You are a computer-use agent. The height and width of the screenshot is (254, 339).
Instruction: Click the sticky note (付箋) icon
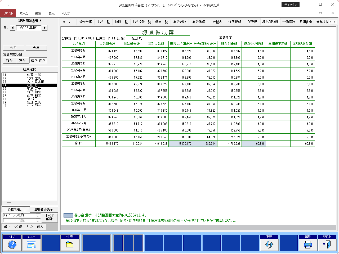coord(70,245)
